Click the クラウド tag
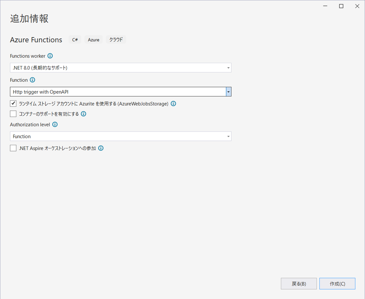 116,40
